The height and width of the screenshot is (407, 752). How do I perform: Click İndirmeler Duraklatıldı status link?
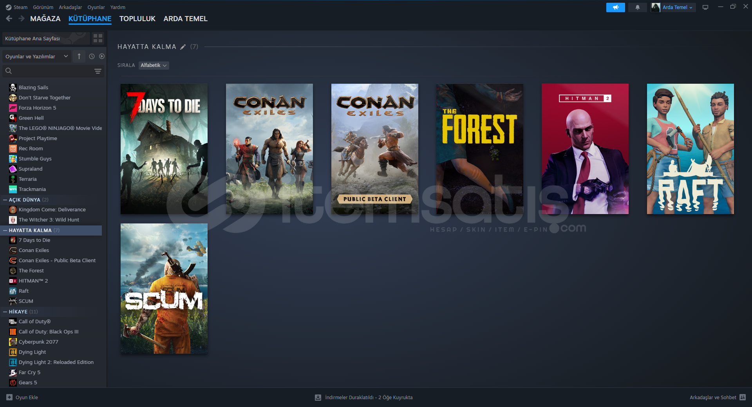coord(369,397)
